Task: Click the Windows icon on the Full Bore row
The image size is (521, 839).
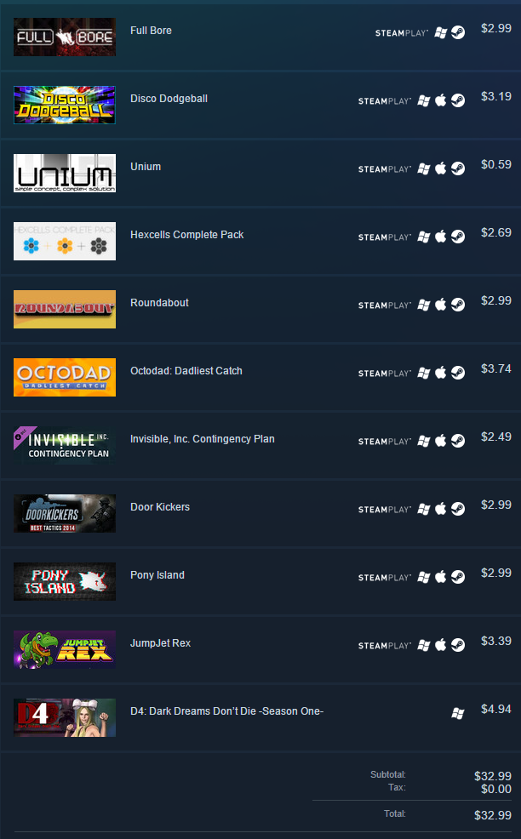Action: (x=441, y=32)
